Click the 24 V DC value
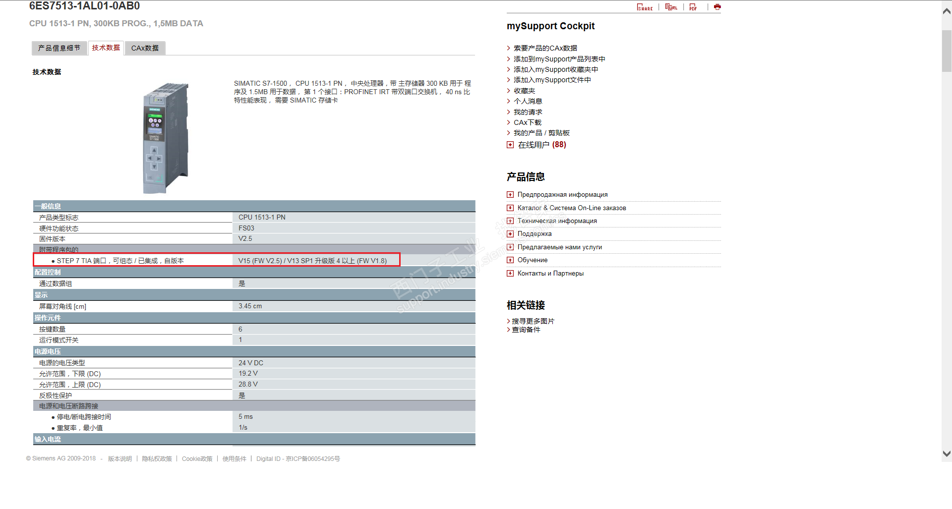952x509 pixels. tap(251, 363)
